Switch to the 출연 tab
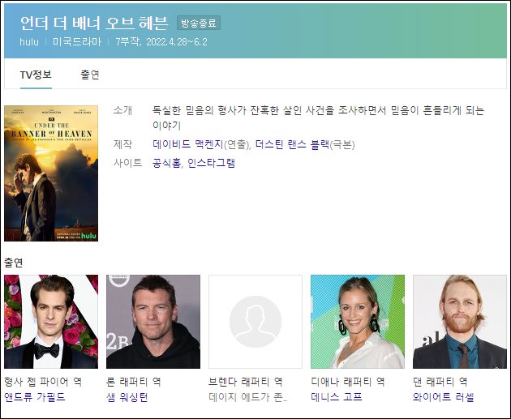Viewport: 511px width, 419px height. click(89, 75)
